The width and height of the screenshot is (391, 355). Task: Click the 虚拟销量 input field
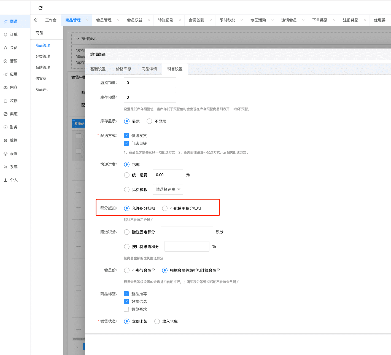tap(150, 83)
